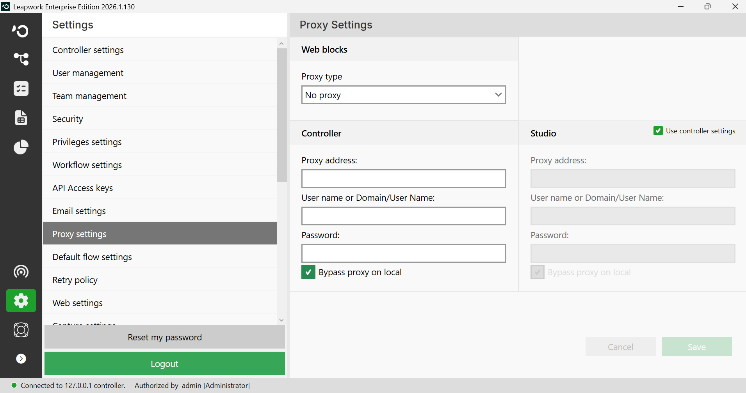Image resolution: width=746 pixels, height=393 pixels.
Task: Open the Support lifebuoy icon
Action: (x=21, y=330)
